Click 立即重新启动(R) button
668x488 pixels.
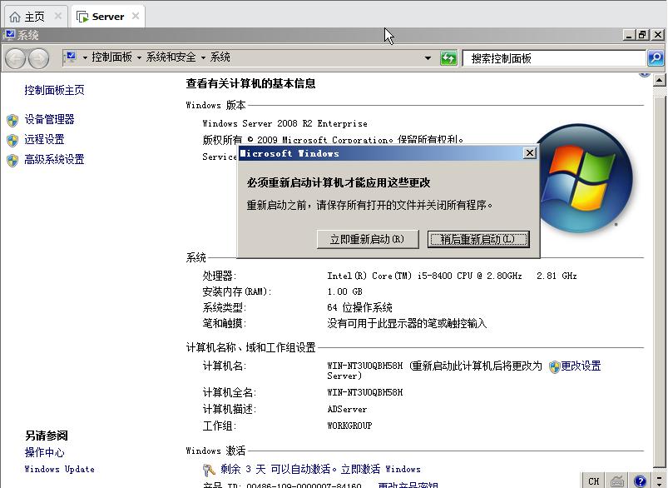point(368,239)
